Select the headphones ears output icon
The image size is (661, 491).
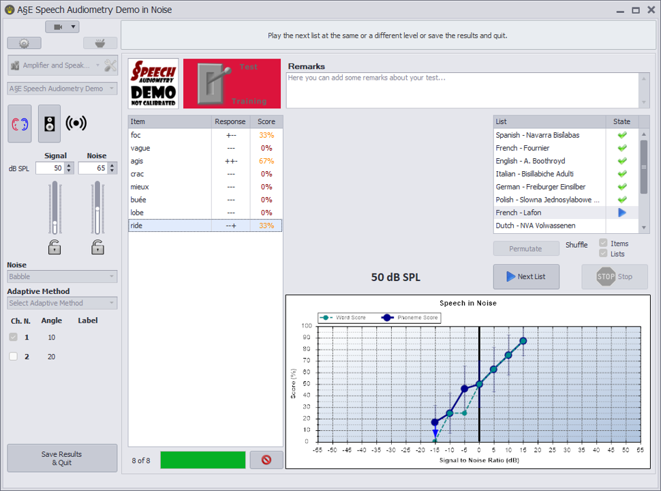pos(20,124)
